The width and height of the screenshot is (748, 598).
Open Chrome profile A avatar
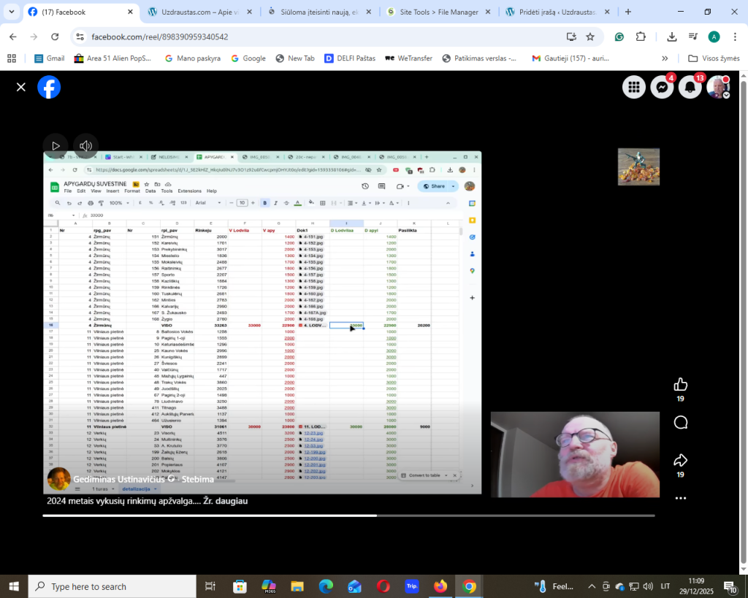coord(714,37)
